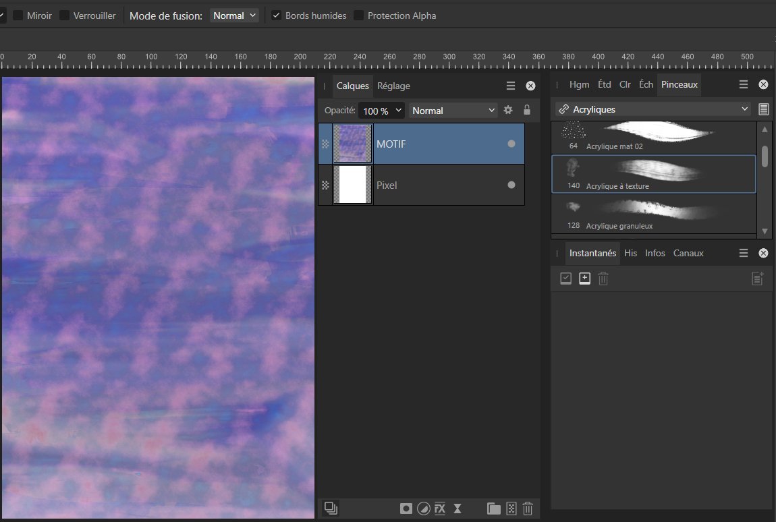Open Mode de fusion Normal dropdown

click(234, 16)
